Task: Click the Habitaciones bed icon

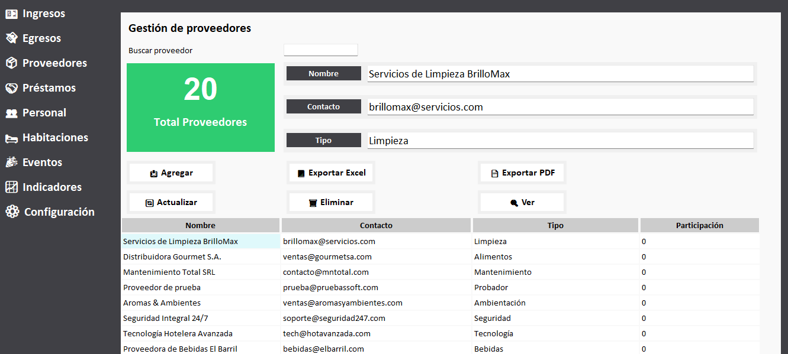Action: (11, 138)
